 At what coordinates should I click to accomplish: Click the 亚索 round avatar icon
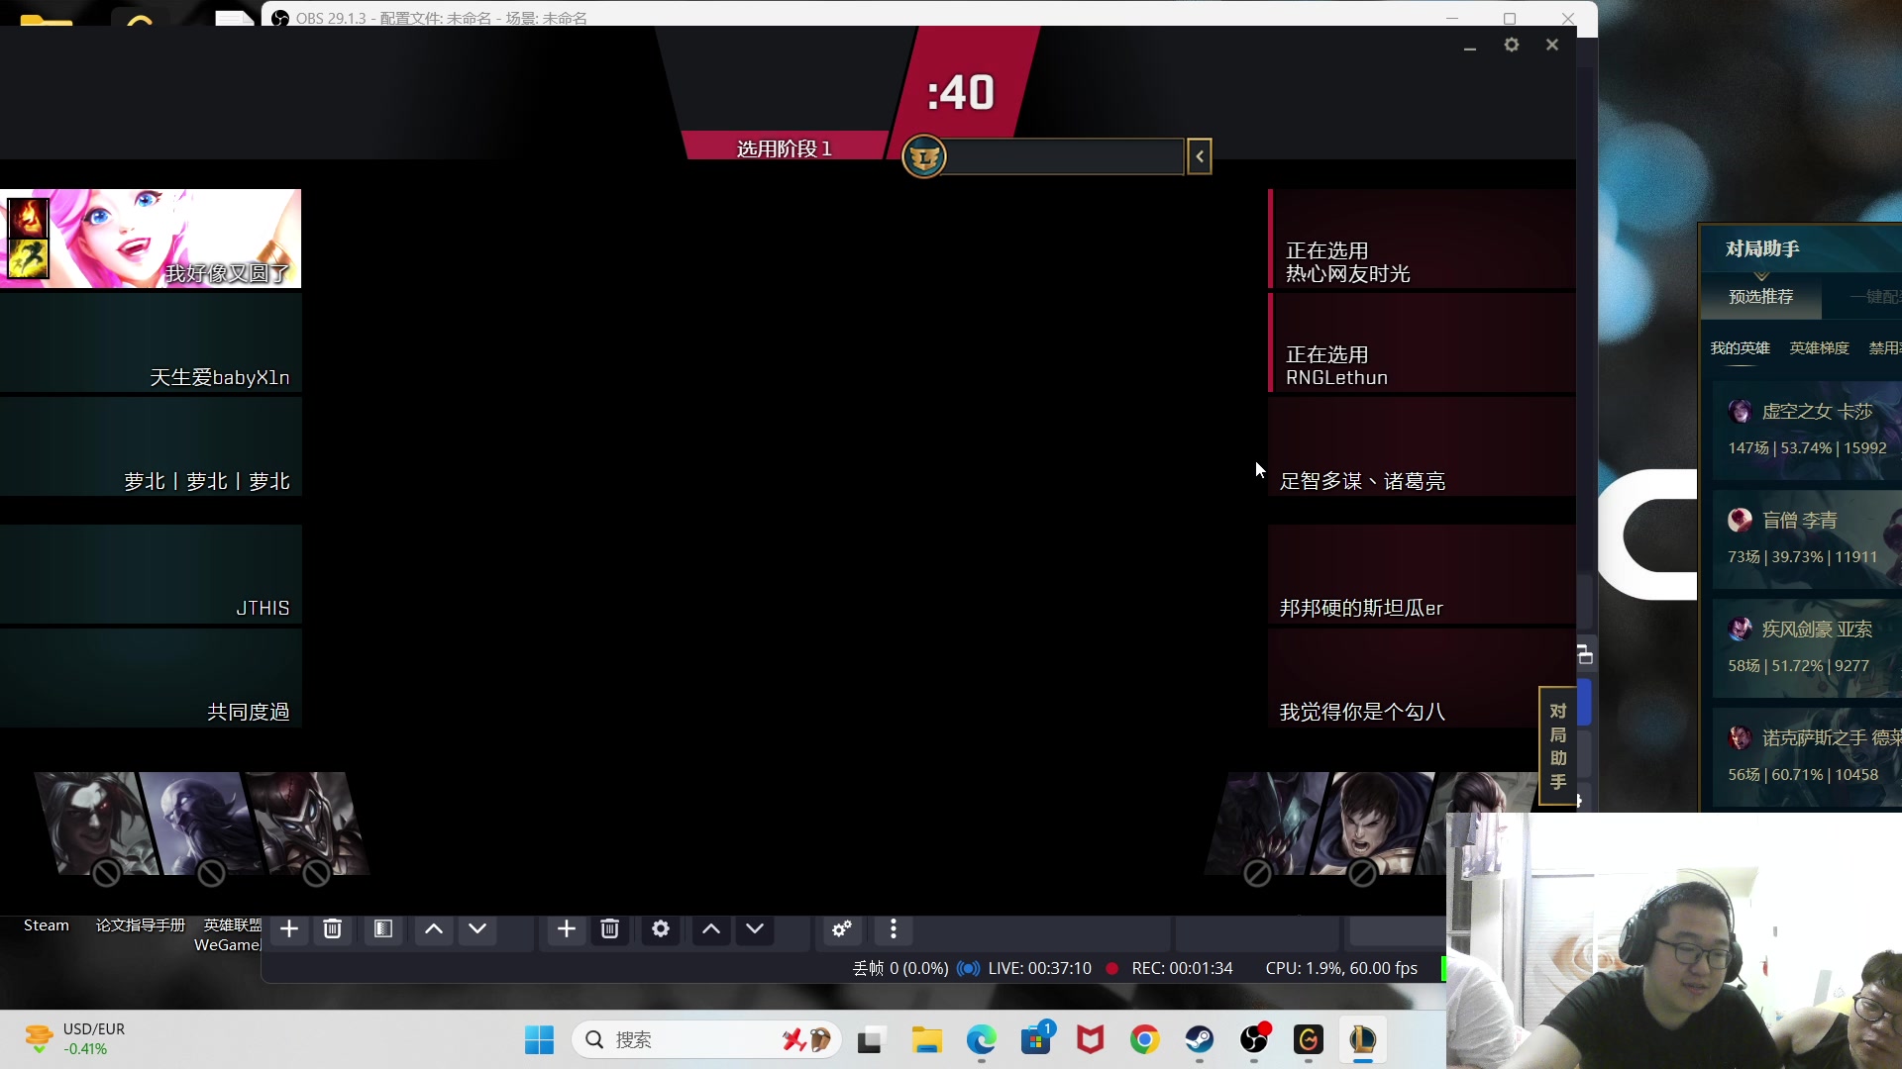click(x=1740, y=629)
